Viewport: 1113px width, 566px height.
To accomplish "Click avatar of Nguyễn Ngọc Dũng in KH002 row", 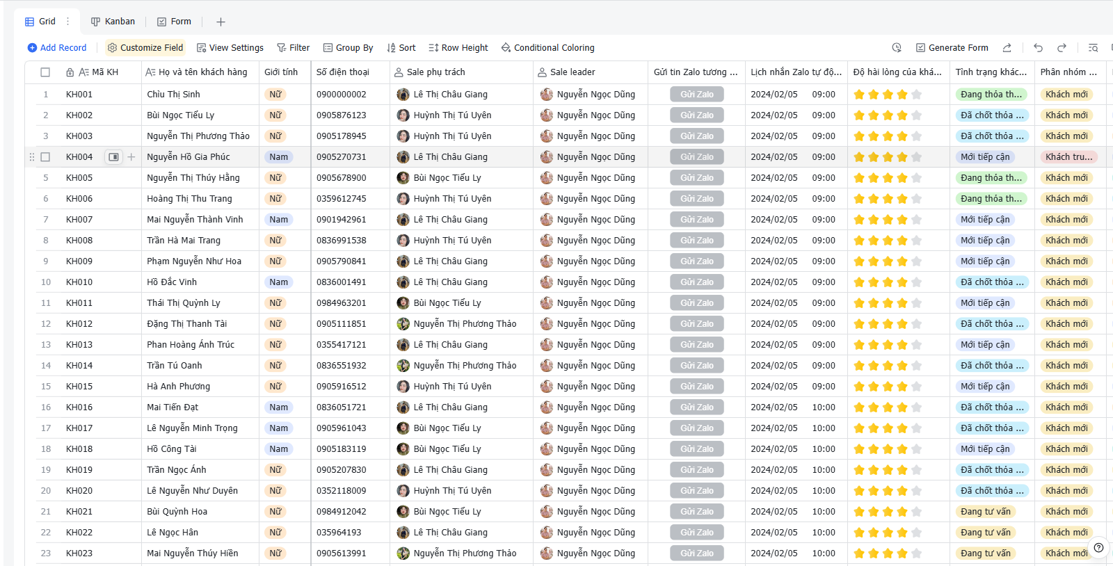I will coord(547,115).
